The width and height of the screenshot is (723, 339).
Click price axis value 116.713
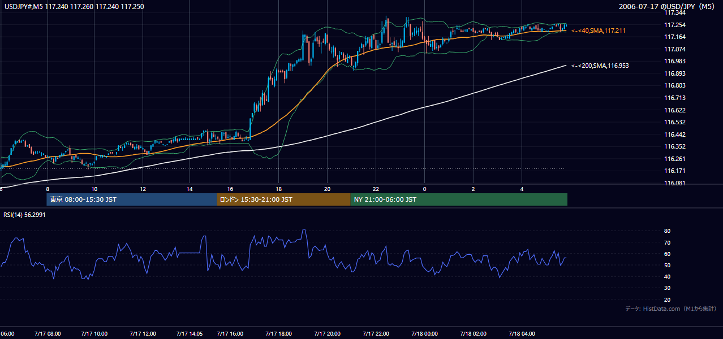click(x=675, y=98)
